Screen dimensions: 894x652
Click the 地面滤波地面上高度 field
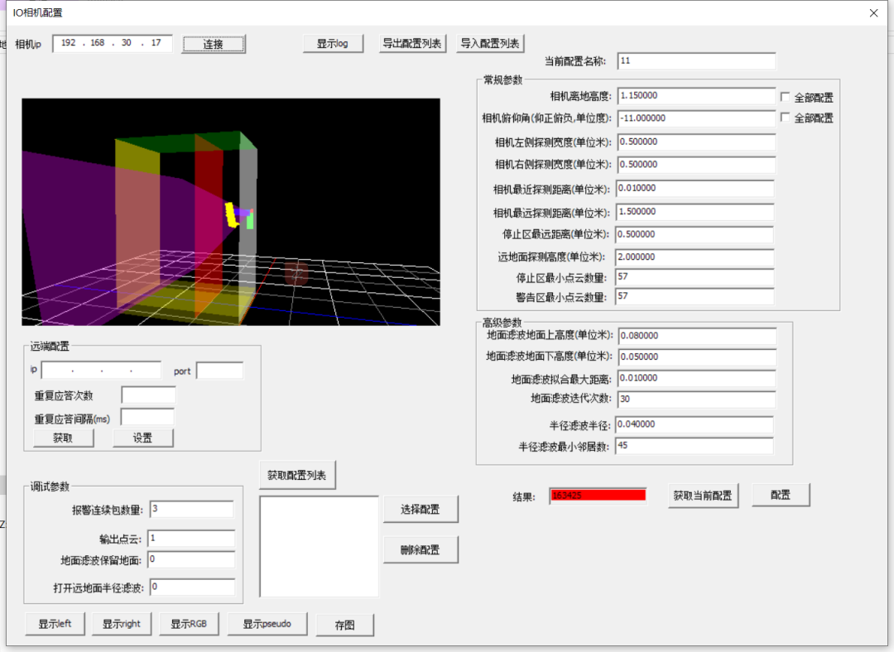697,336
